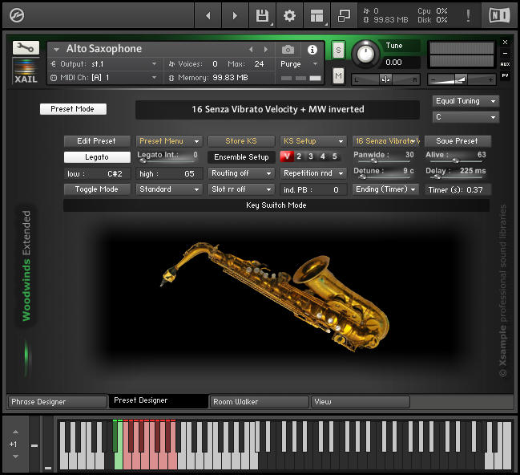
Task: Open Standard mode dropdown
Action: pos(169,189)
